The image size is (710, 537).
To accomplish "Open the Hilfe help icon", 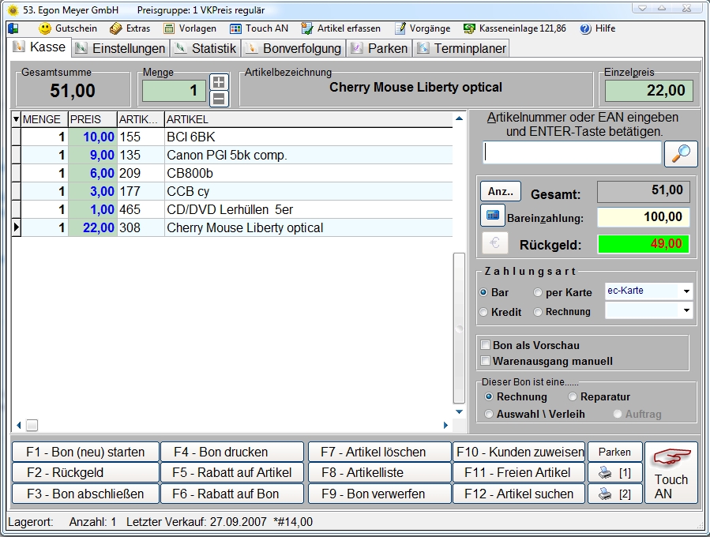I will tap(585, 28).
